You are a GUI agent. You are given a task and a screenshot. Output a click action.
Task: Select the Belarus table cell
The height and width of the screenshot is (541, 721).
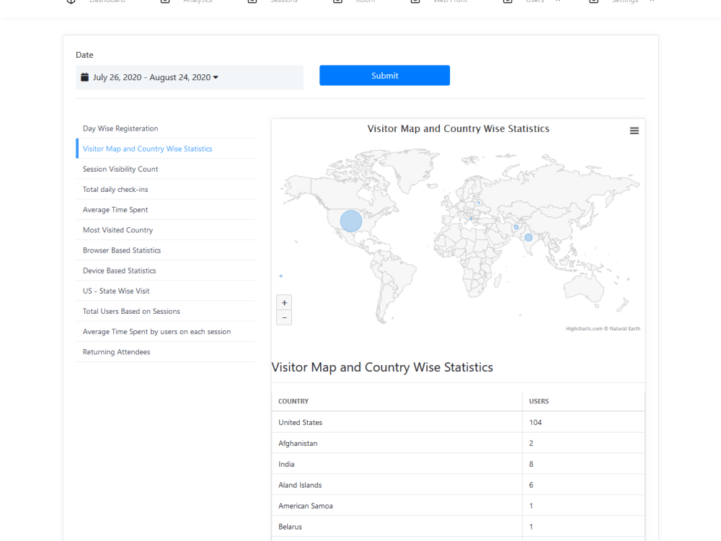[x=397, y=527]
